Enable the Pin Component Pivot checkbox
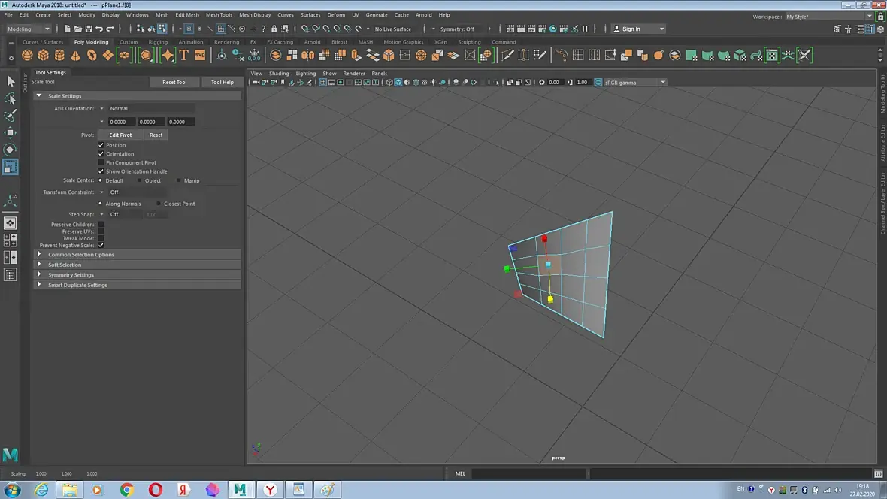 [x=101, y=162]
